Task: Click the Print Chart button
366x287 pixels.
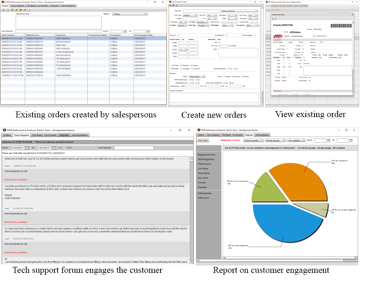Action: (x=202, y=141)
